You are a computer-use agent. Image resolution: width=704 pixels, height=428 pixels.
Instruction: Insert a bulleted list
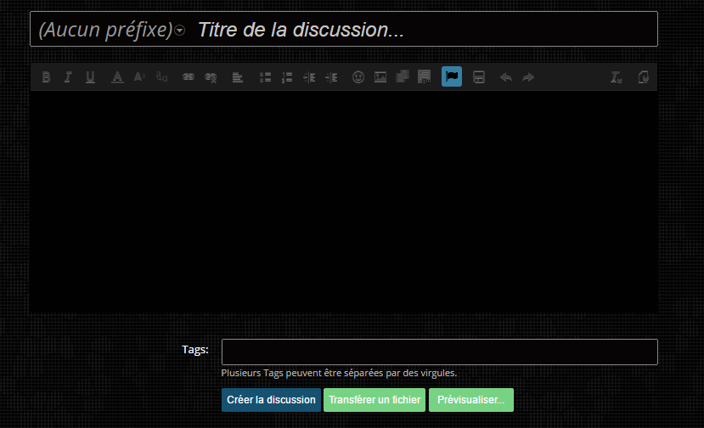coord(265,77)
